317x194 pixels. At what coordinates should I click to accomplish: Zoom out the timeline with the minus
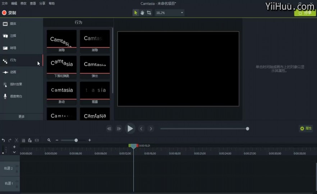[x=57, y=140]
